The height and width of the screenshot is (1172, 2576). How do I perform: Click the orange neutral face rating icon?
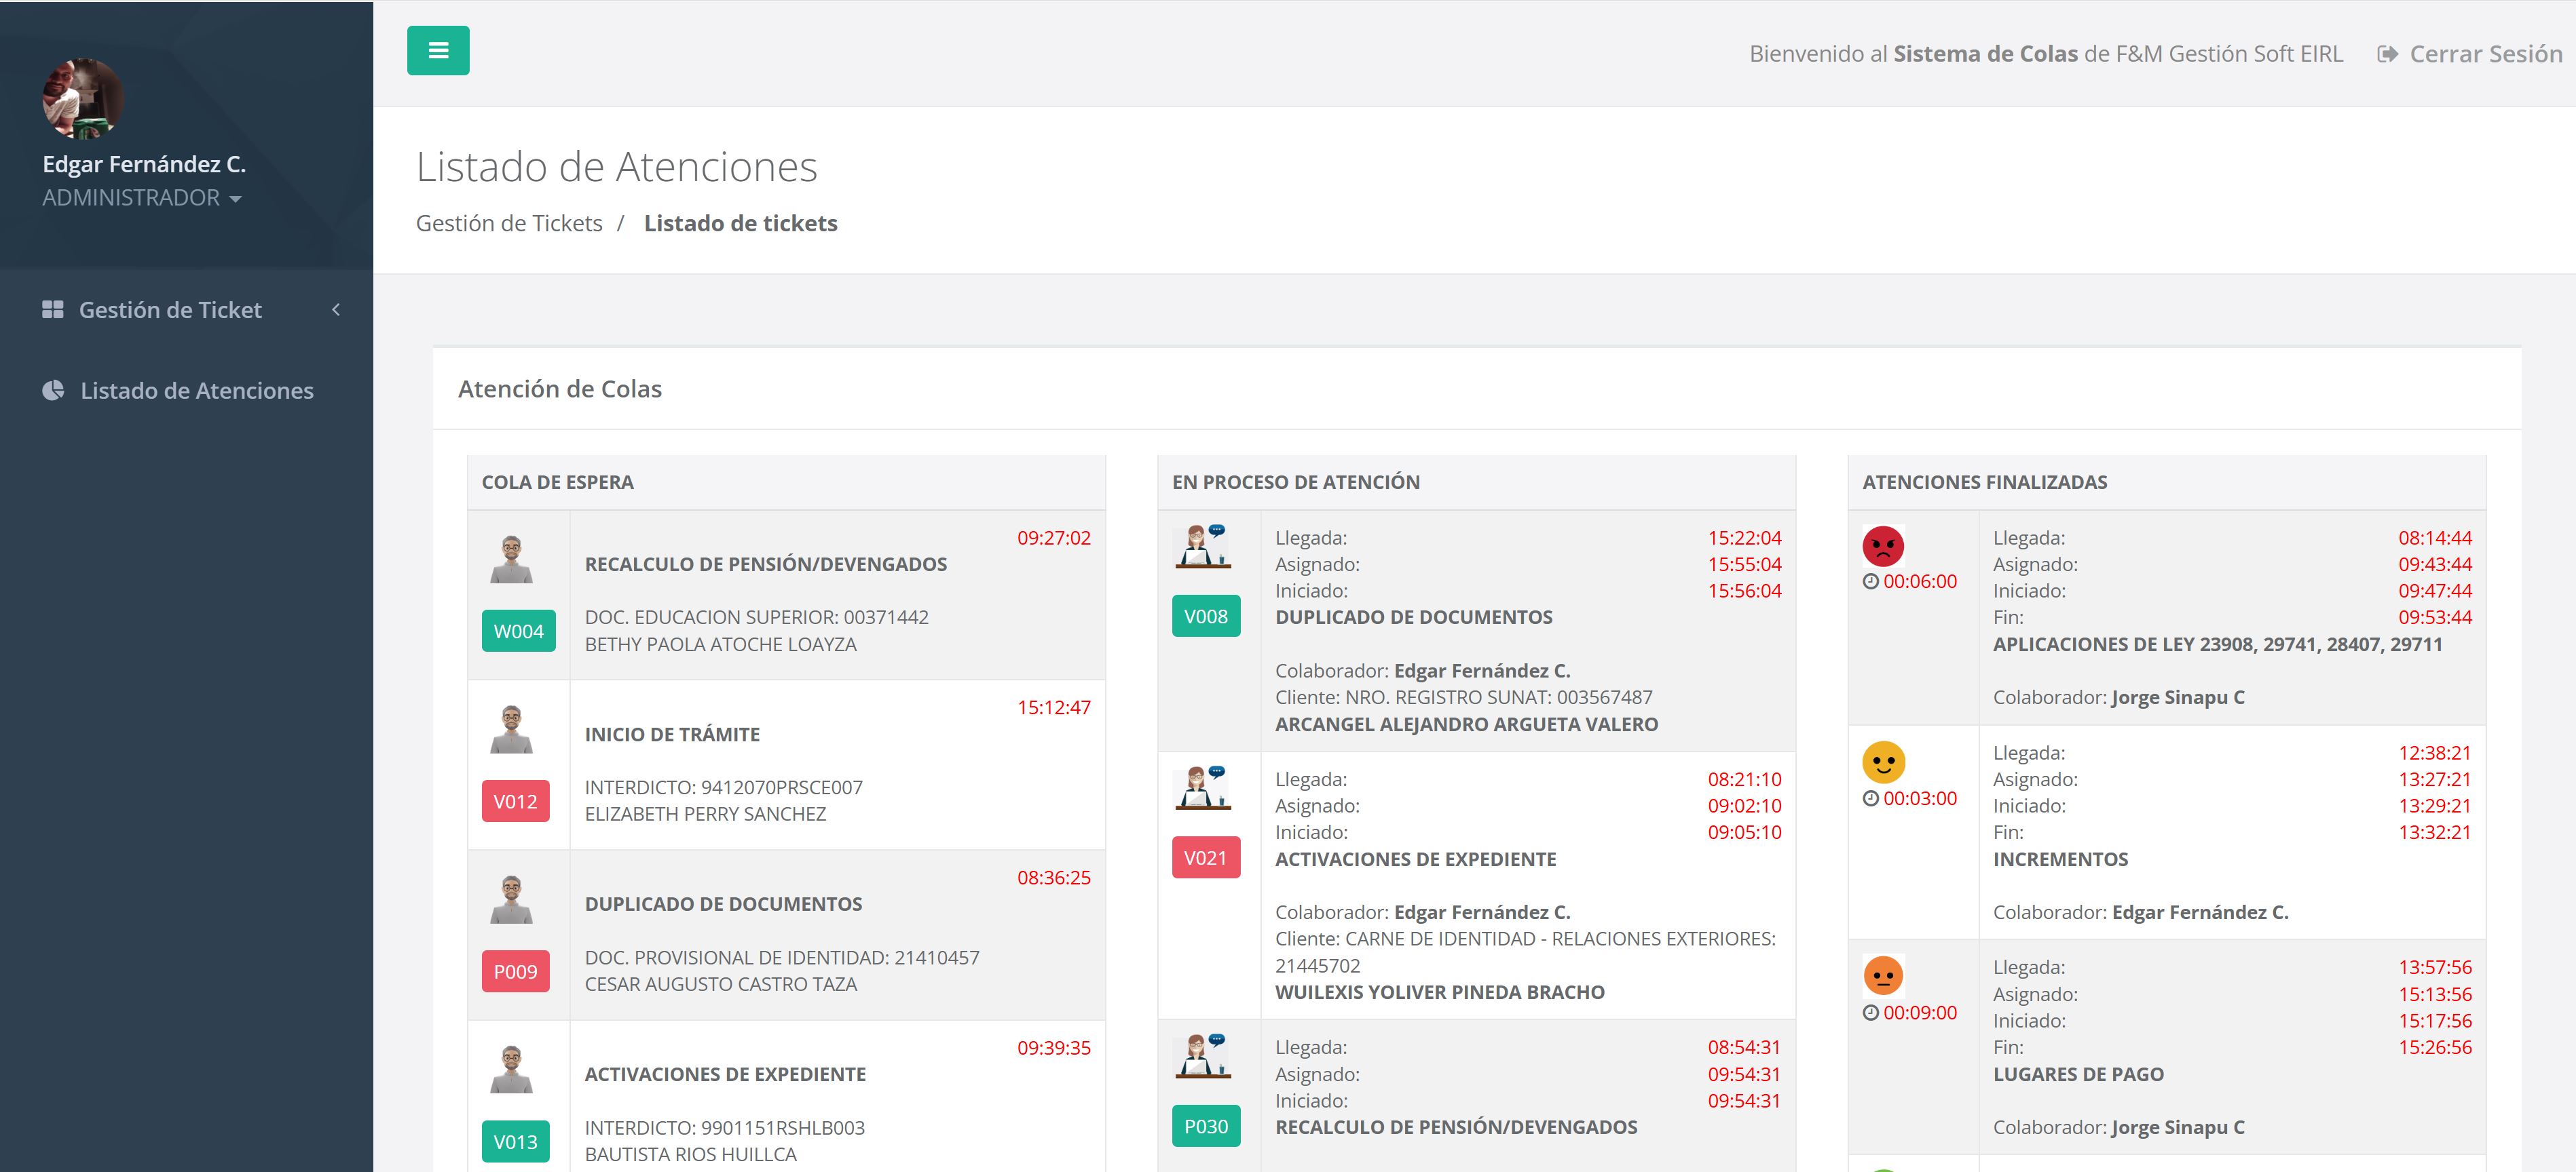pyautogui.click(x=1882, y=975)
